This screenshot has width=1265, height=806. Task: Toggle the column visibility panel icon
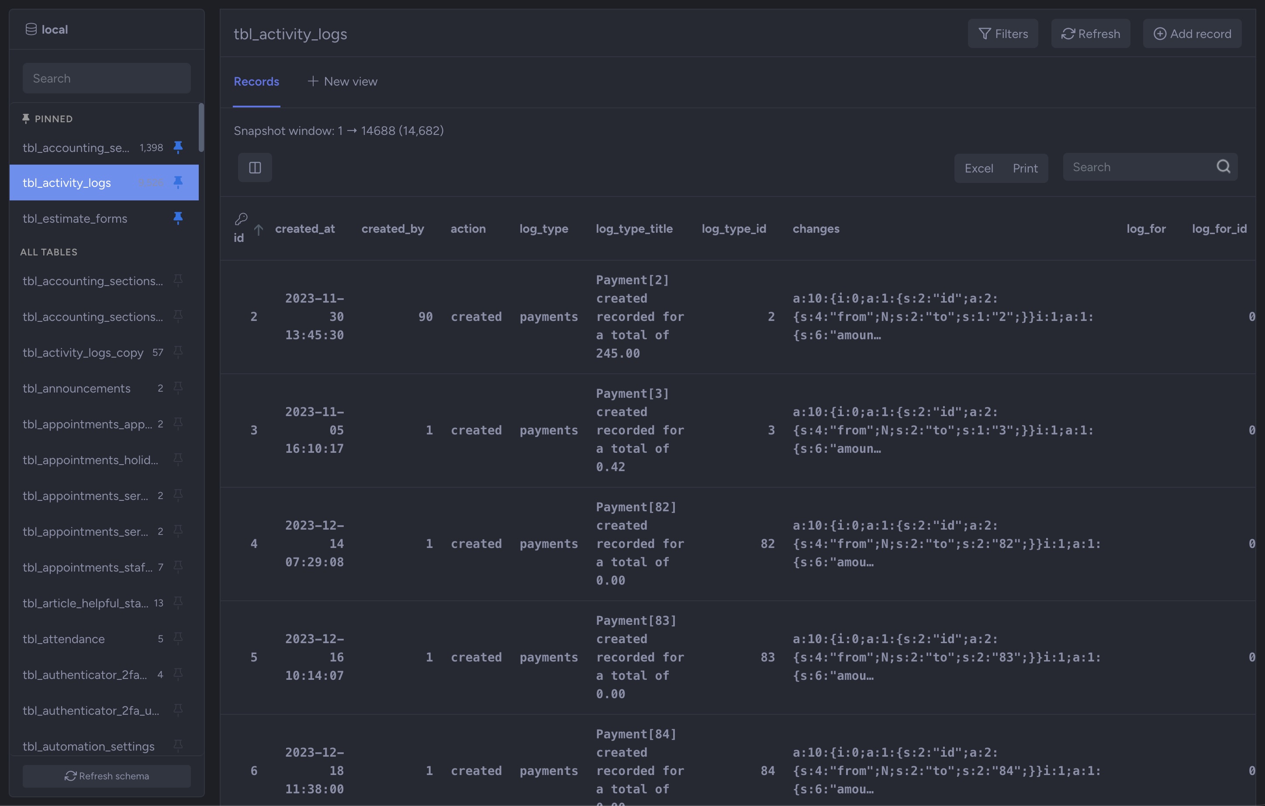click(x=255, y=168)
